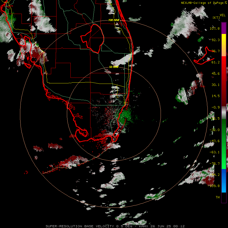228x228 pixels.
Task: Click the 30.1 velocity scale value
Action: point(216,85)
